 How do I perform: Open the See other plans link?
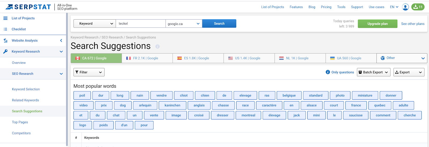(413, 24)
